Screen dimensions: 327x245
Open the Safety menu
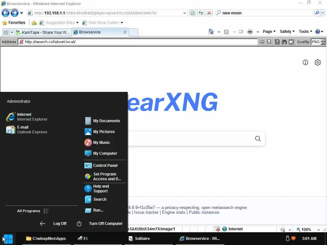[287, 32]
